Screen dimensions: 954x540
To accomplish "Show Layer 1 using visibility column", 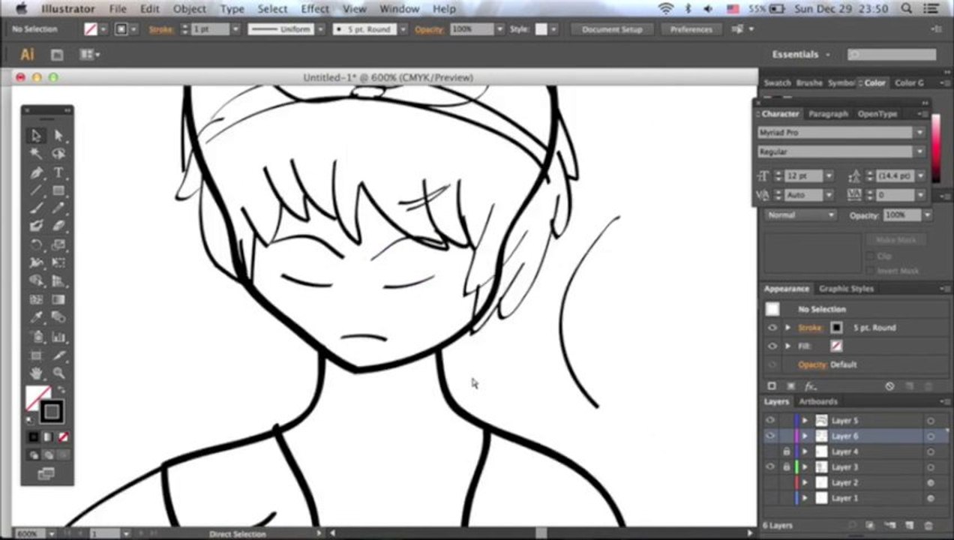I will coord(770,498).
